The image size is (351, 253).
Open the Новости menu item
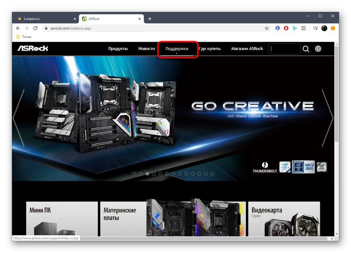(x=147, y=48)
